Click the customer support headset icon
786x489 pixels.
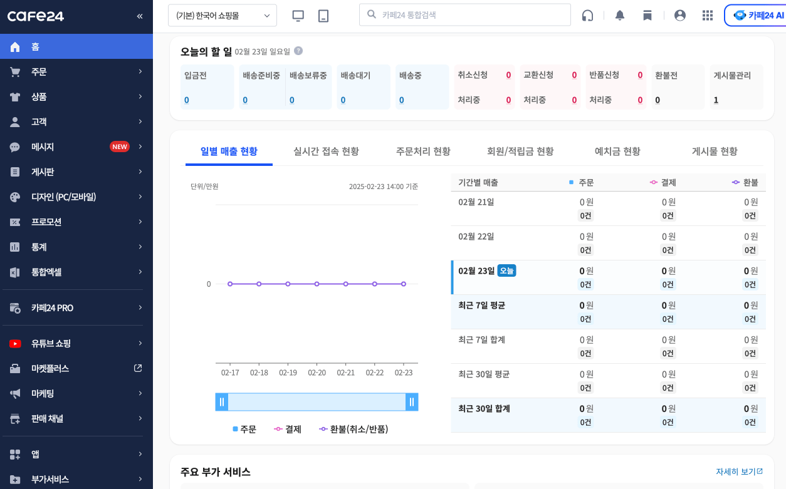587,16
